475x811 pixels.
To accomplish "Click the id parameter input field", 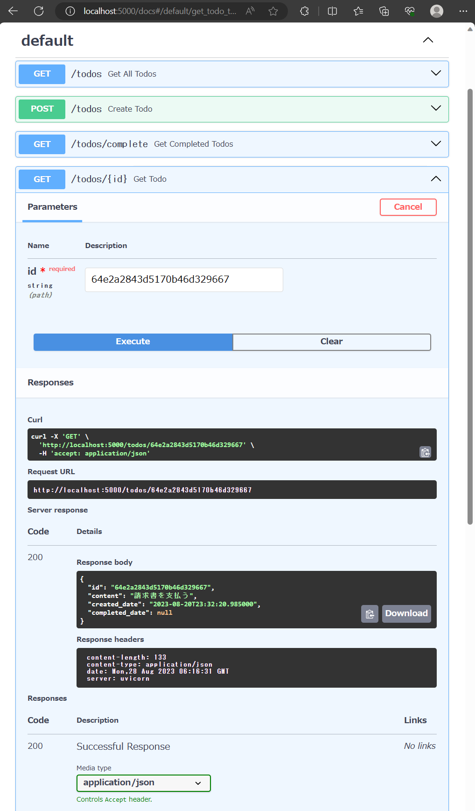I will (x=184, y=280).
